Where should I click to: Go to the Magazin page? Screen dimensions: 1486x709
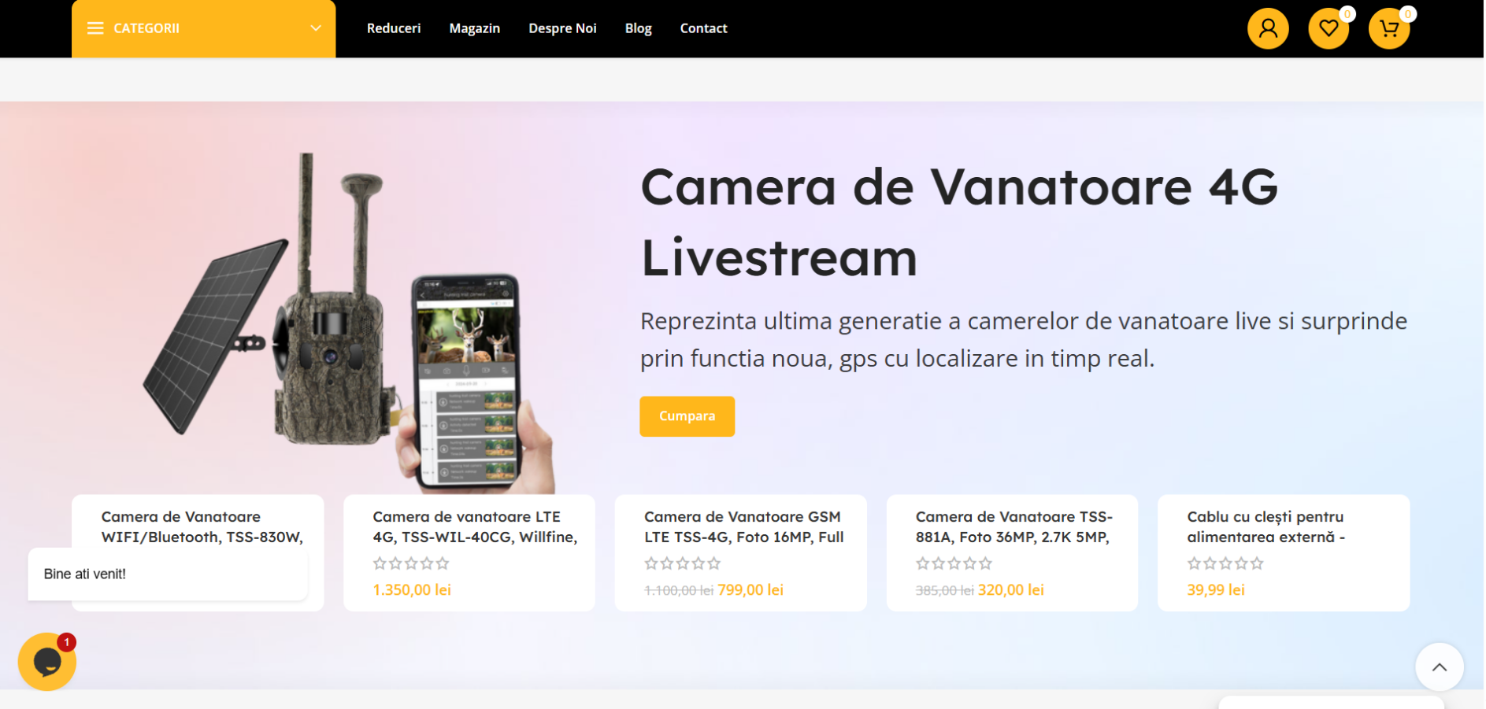click(x=475, y=28)
